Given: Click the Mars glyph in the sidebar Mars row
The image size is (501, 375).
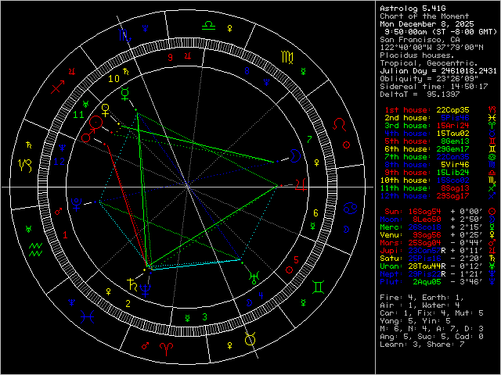Looking at the screenshot, I should click(492, 243).
